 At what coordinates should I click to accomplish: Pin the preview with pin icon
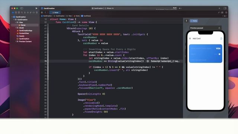[186, 21]
